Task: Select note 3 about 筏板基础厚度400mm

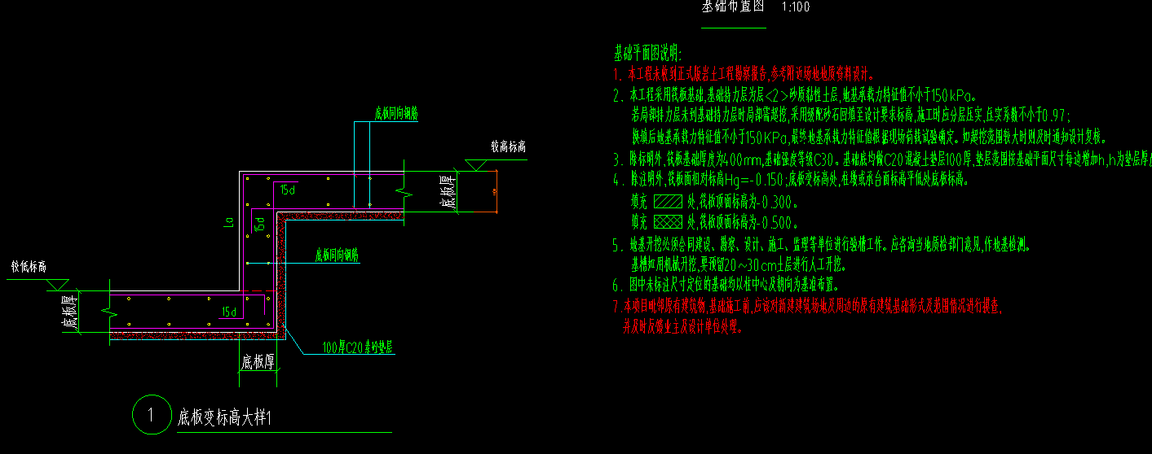Action: point(882,159)
